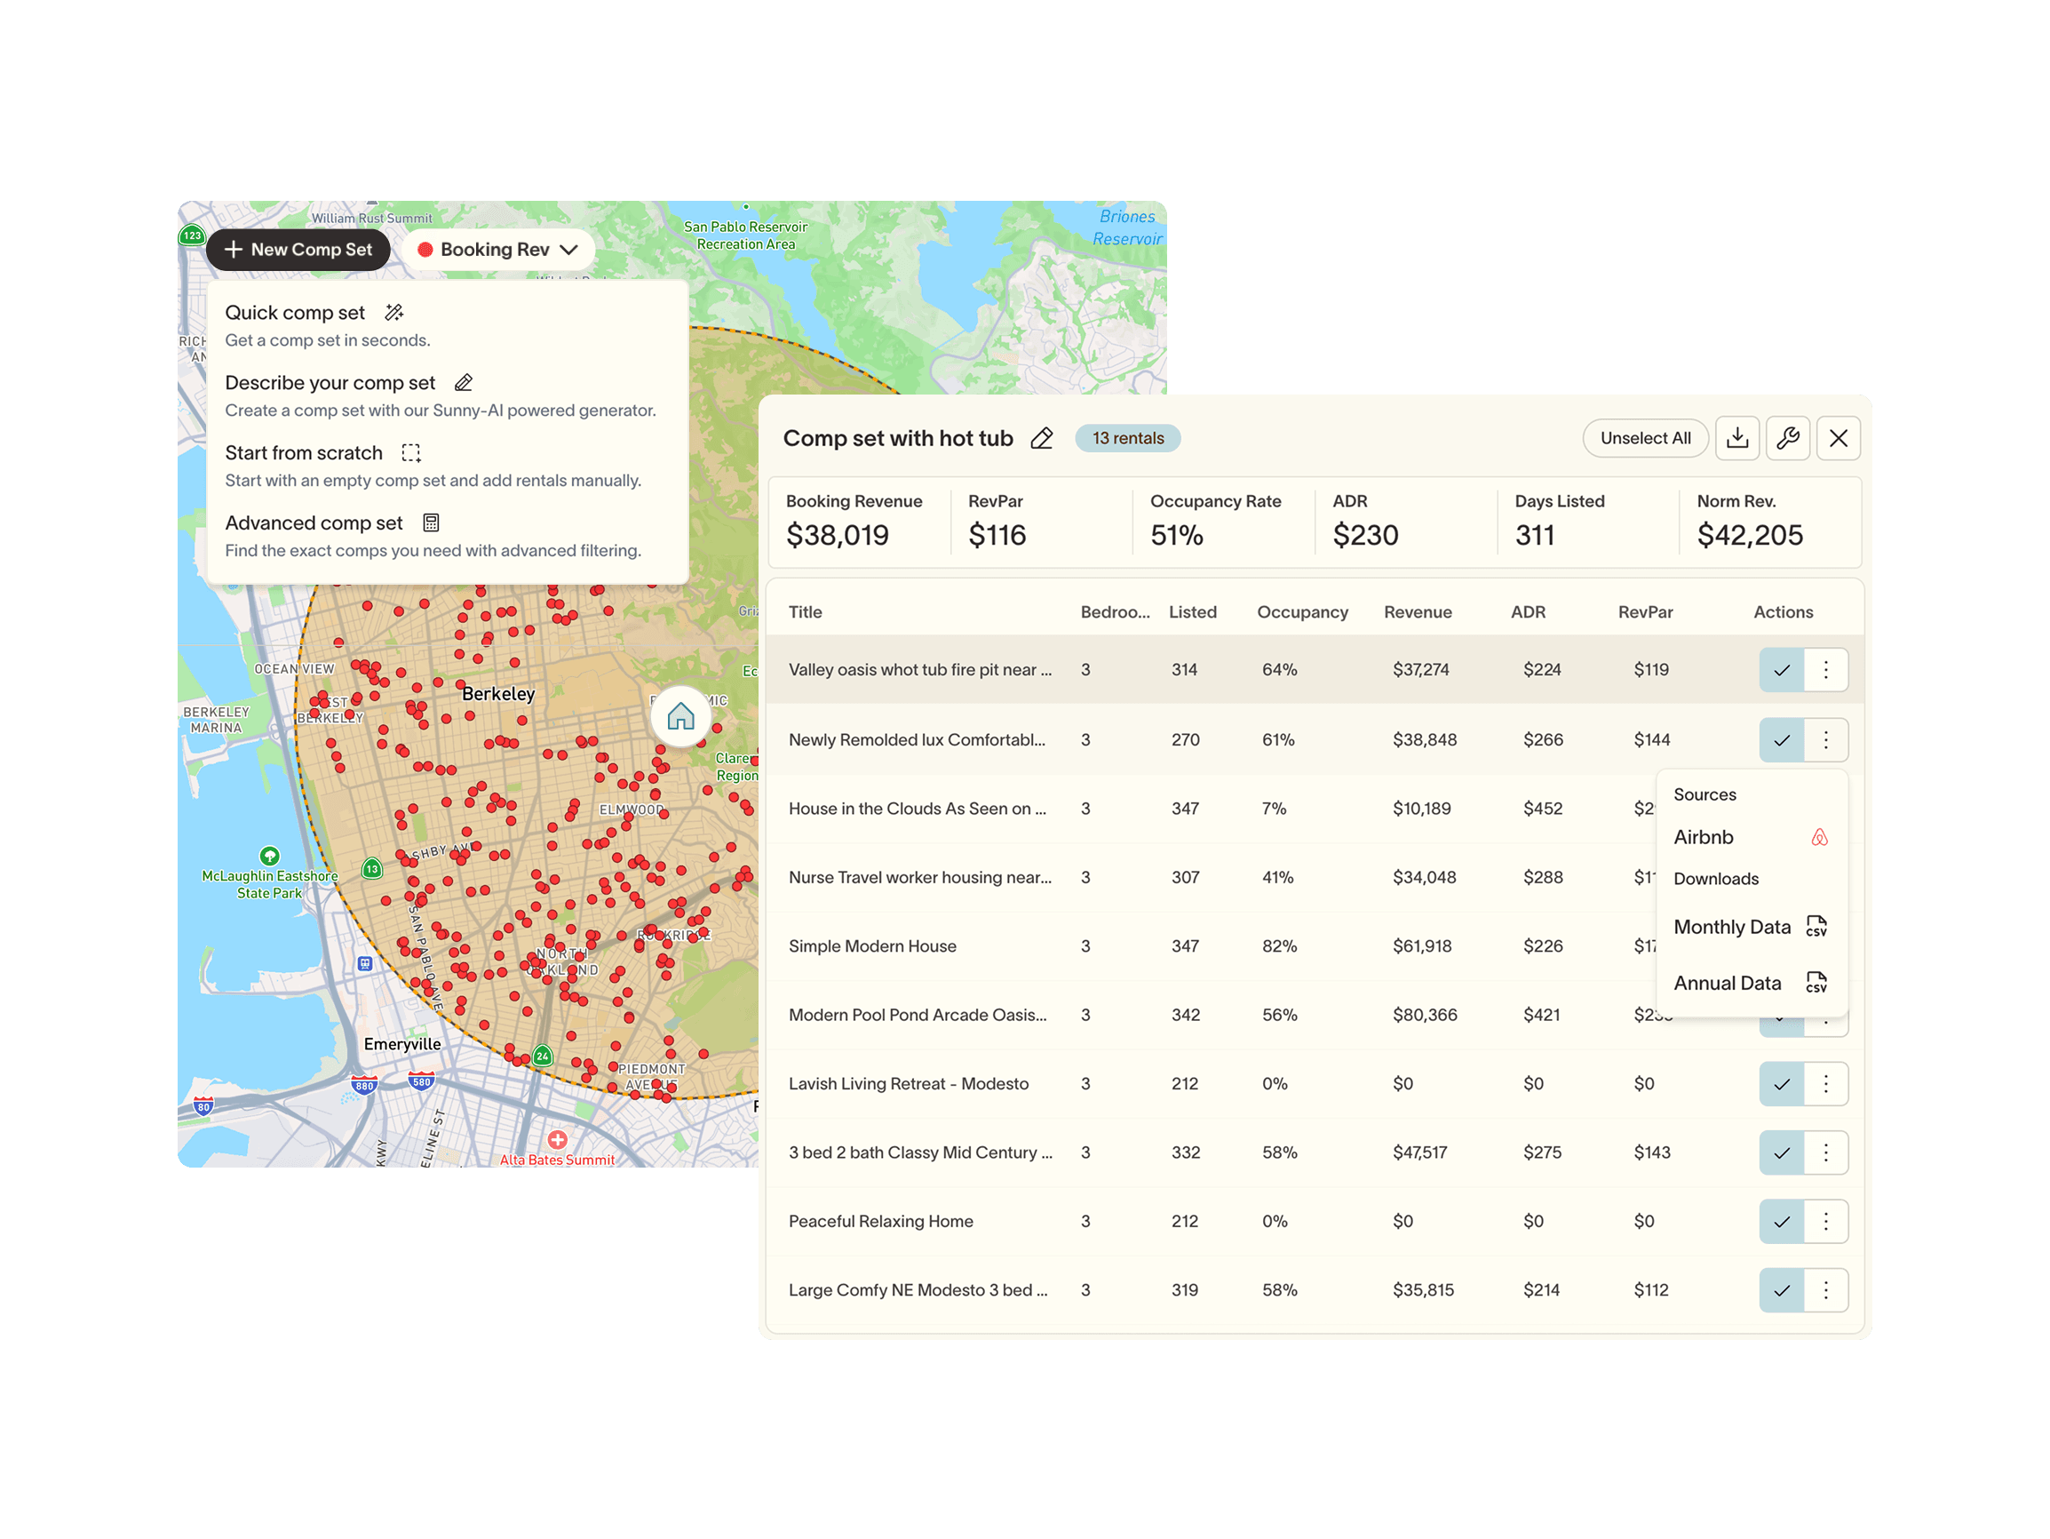The height and width of the screenshot is (1539, 2050).
Task: Uncheck the Valley oasis rental checkmark
Action: (1781, 669)
